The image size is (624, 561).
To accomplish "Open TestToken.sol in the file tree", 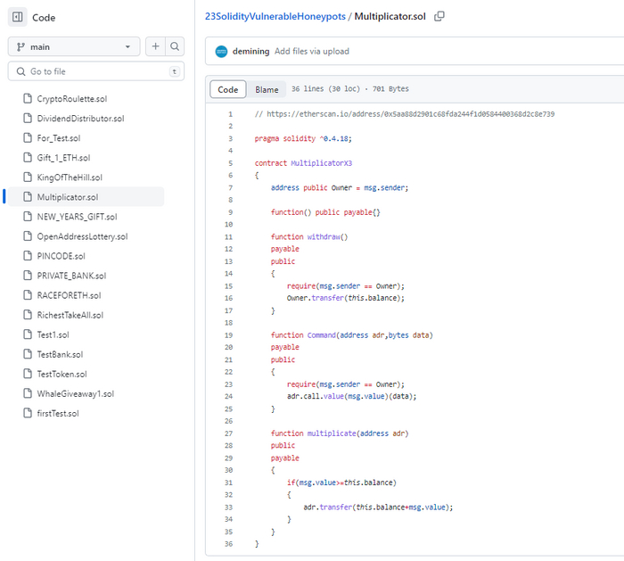I will (x=62, y=374).
